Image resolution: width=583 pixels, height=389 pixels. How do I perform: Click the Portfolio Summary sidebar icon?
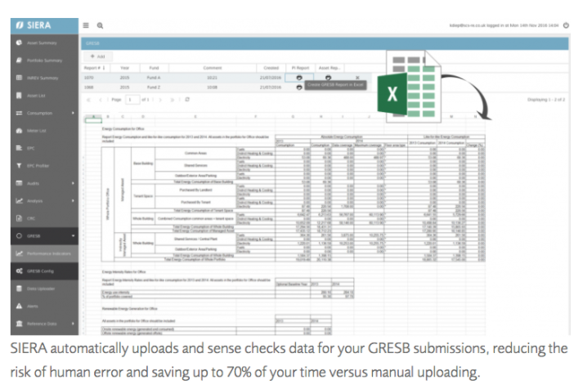tap(19, 60)
